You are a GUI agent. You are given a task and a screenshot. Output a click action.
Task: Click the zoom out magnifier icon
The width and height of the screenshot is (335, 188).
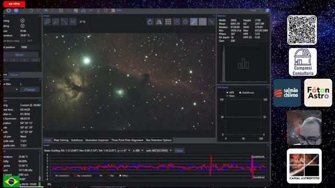[x=56, y=22]
